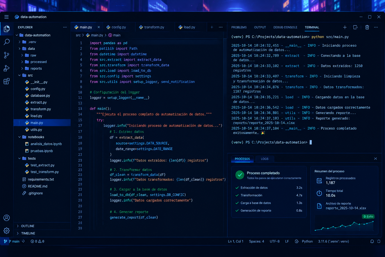Select Python interpreter 3.11.6 venv
Screen dimensions: 385x257
334,241
